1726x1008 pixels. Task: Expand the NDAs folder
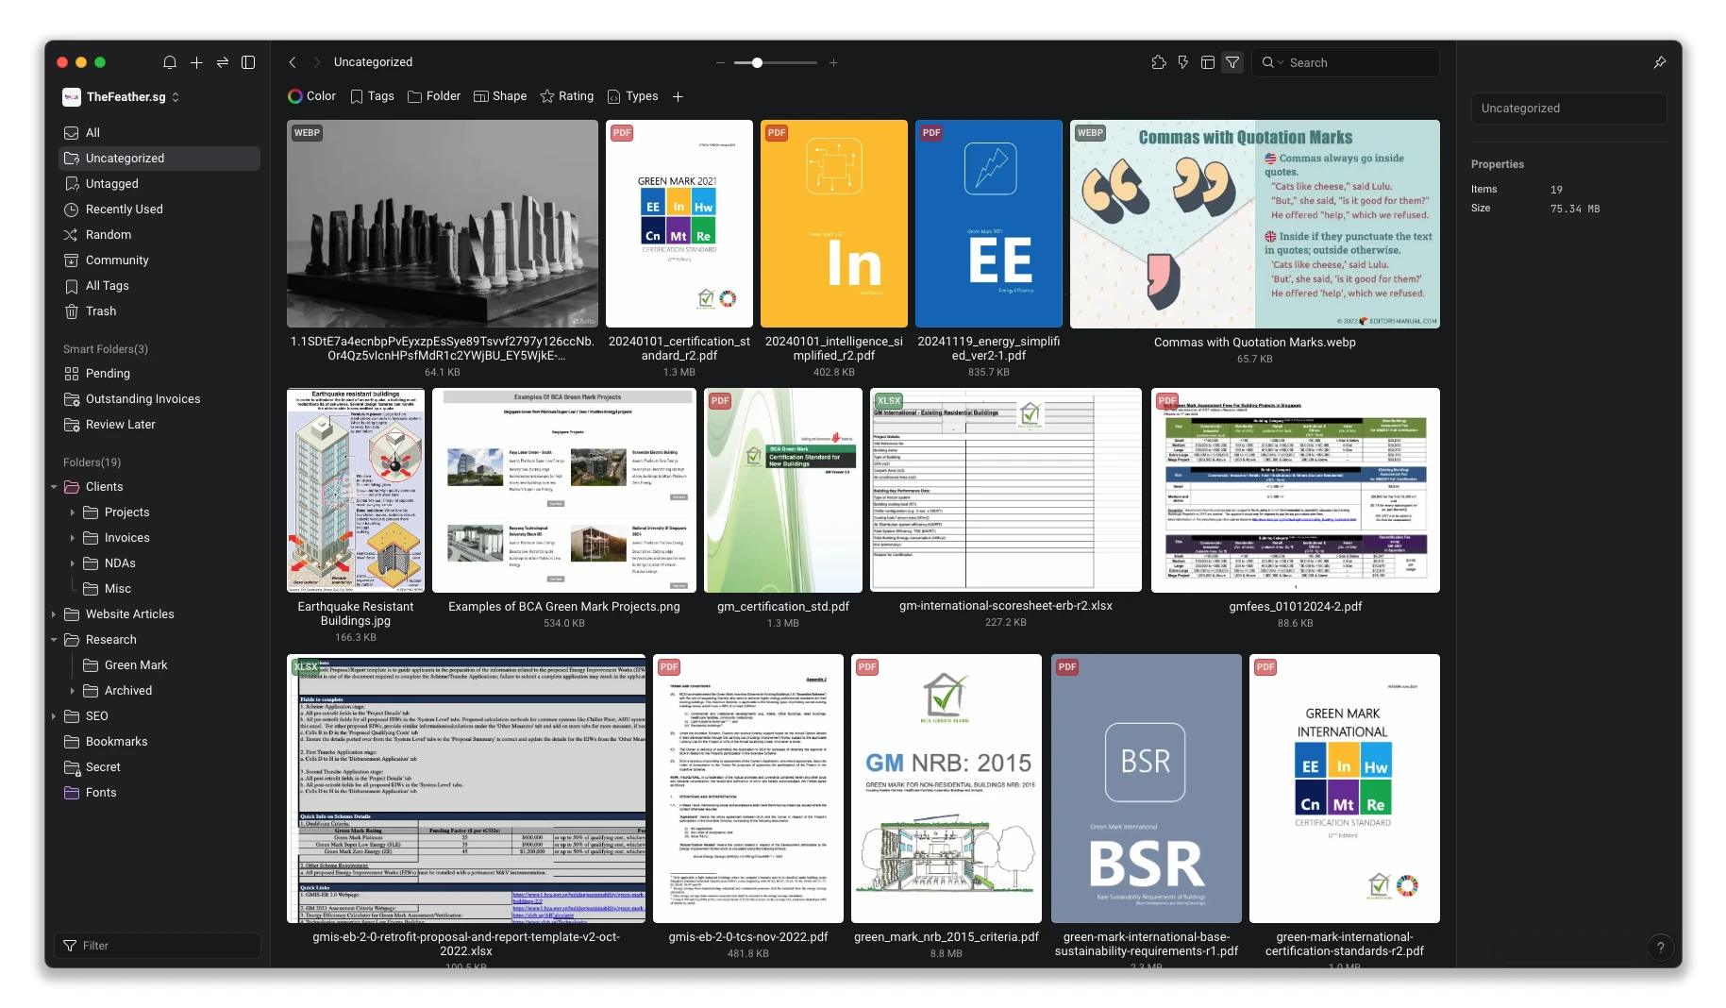[73, 563]
